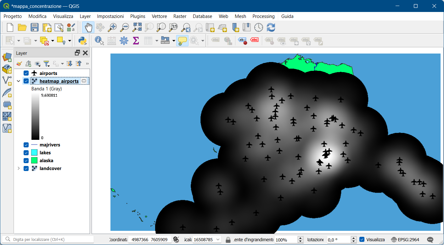Click Zoom Full extent icon
The image size is (444, 245).
tap(137, 27)
